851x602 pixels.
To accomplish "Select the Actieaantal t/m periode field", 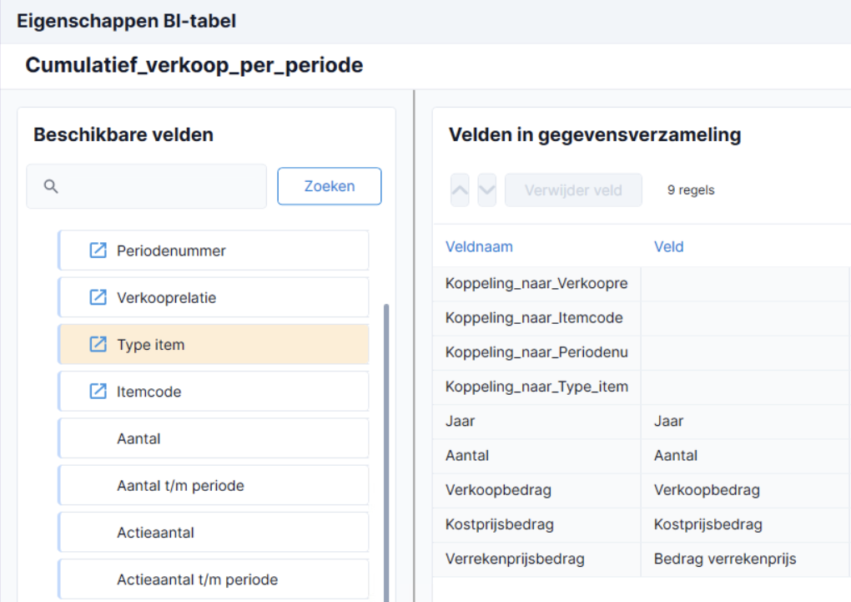I will [x=214, y=579].
